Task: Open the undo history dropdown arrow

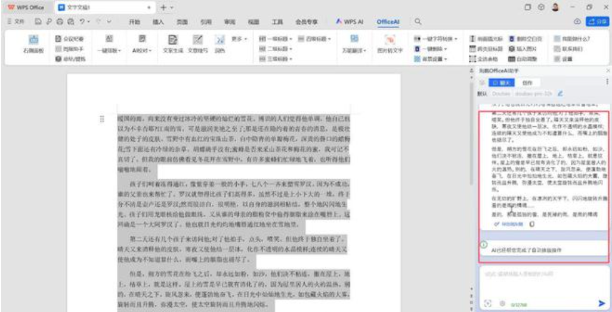Action: [89, 22]
